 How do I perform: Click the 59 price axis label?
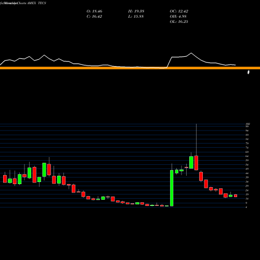click(247, 160)
